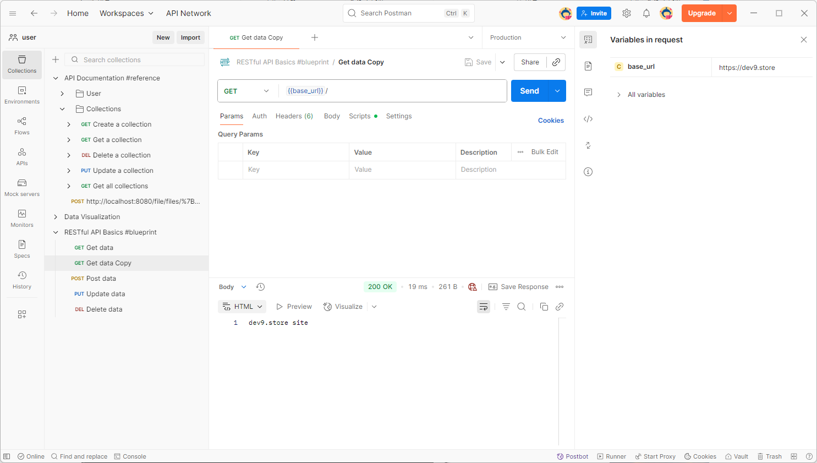The width and height of the screenshot is (817, 463).
Task: Click the hamburger menu icon
Action: click(x=13, y=13)
